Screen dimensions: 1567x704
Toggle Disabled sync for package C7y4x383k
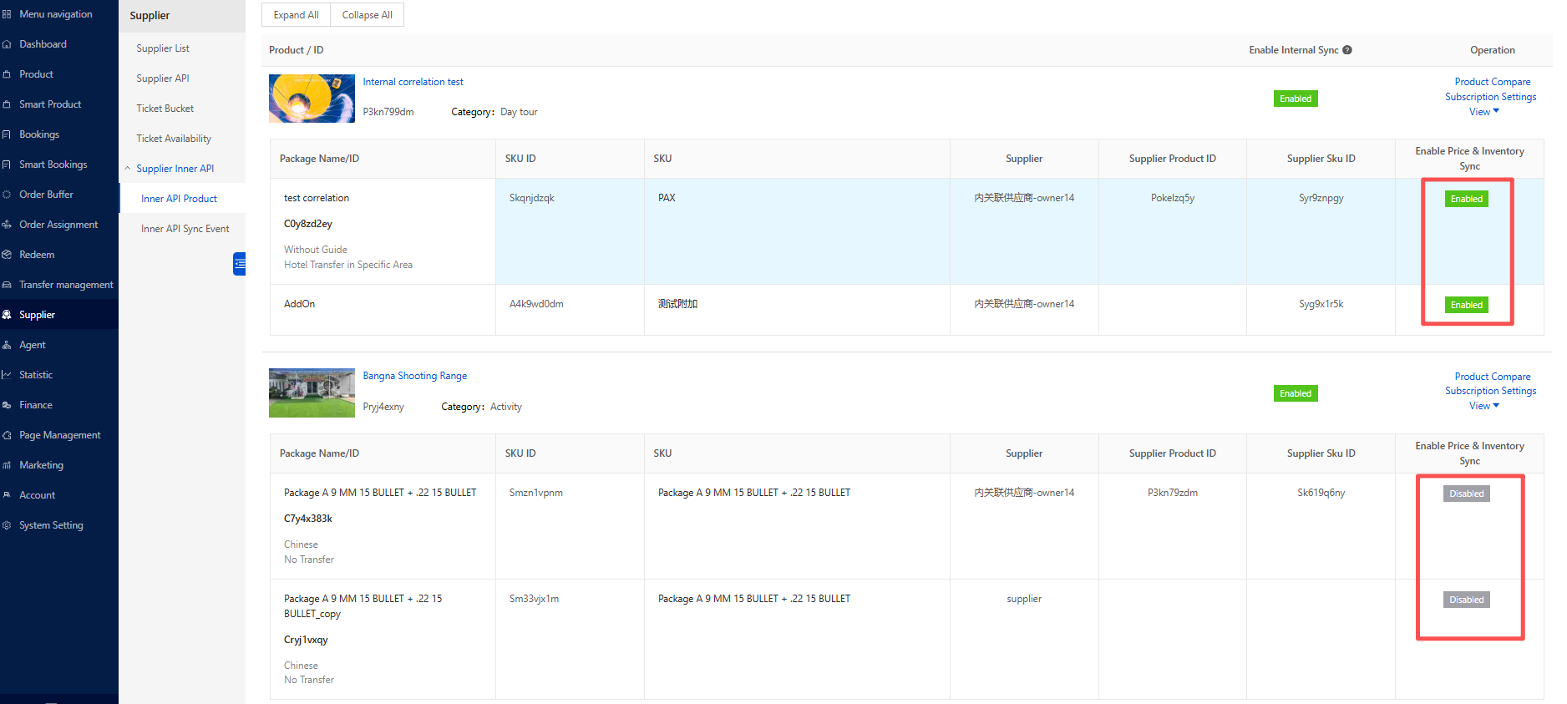tap(1466, 494)
